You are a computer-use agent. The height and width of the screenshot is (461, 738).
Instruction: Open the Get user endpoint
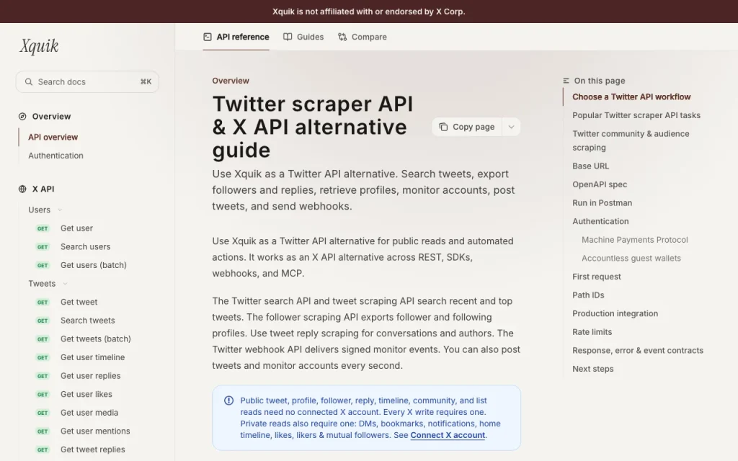(x=76, y=228)
